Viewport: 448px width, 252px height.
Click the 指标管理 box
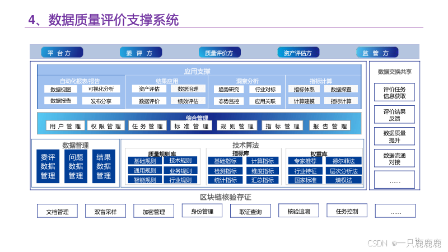[282, 126]
